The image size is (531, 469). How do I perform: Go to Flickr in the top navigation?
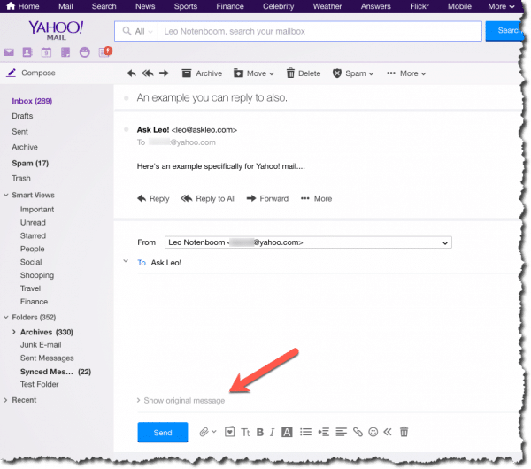coord(419,6)
